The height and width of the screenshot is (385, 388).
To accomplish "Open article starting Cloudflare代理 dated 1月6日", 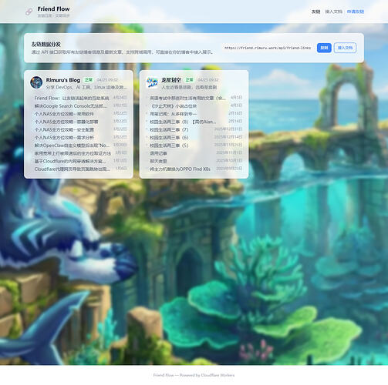I will tap(73, 169).
